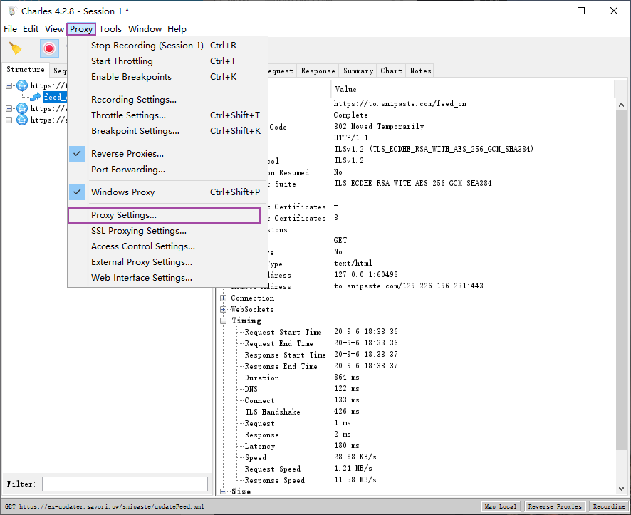The width and height of the screenshot is (631, 515).
Task: Switch to the Structure tab
Action: (x=26, y=70)
